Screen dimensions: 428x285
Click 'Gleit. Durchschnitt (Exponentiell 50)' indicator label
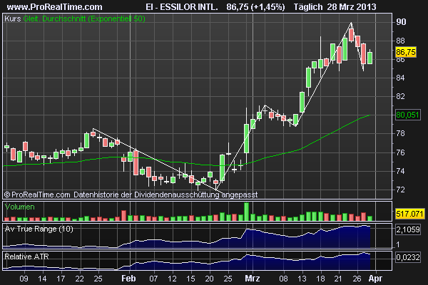tap(84, 19)
